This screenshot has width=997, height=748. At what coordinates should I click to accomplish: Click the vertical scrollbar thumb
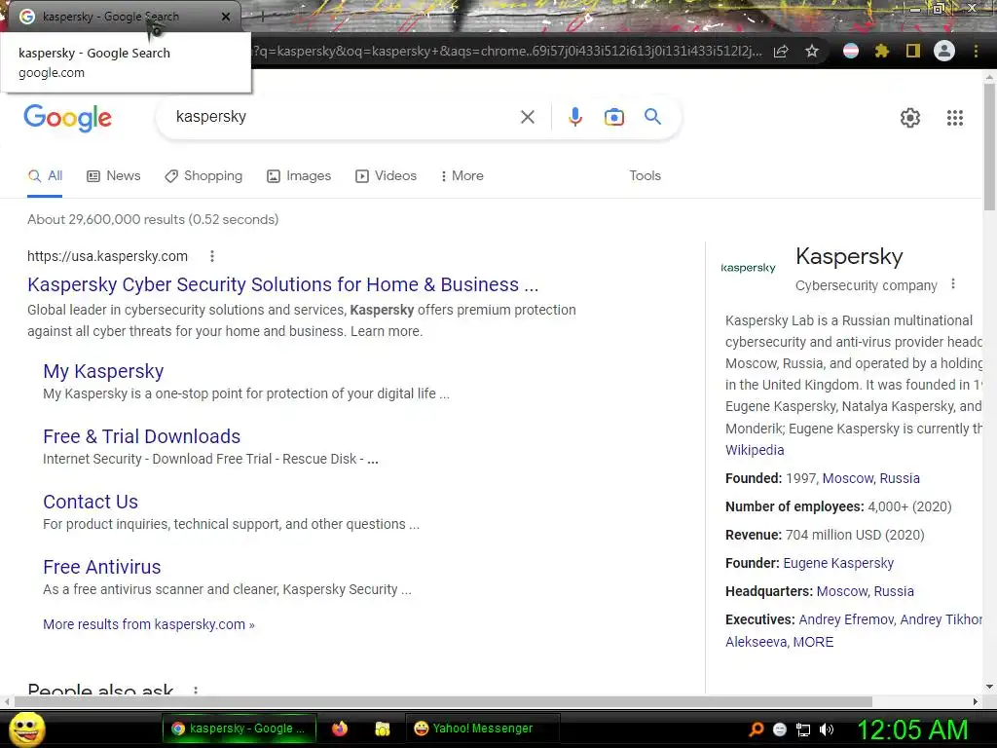989,146
